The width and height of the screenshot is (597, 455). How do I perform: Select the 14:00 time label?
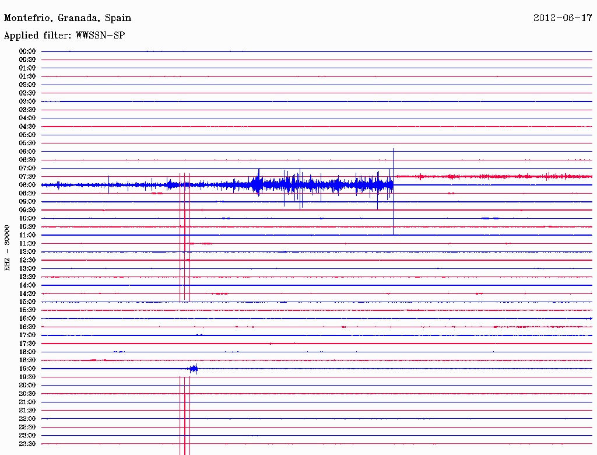coord(27,285)
